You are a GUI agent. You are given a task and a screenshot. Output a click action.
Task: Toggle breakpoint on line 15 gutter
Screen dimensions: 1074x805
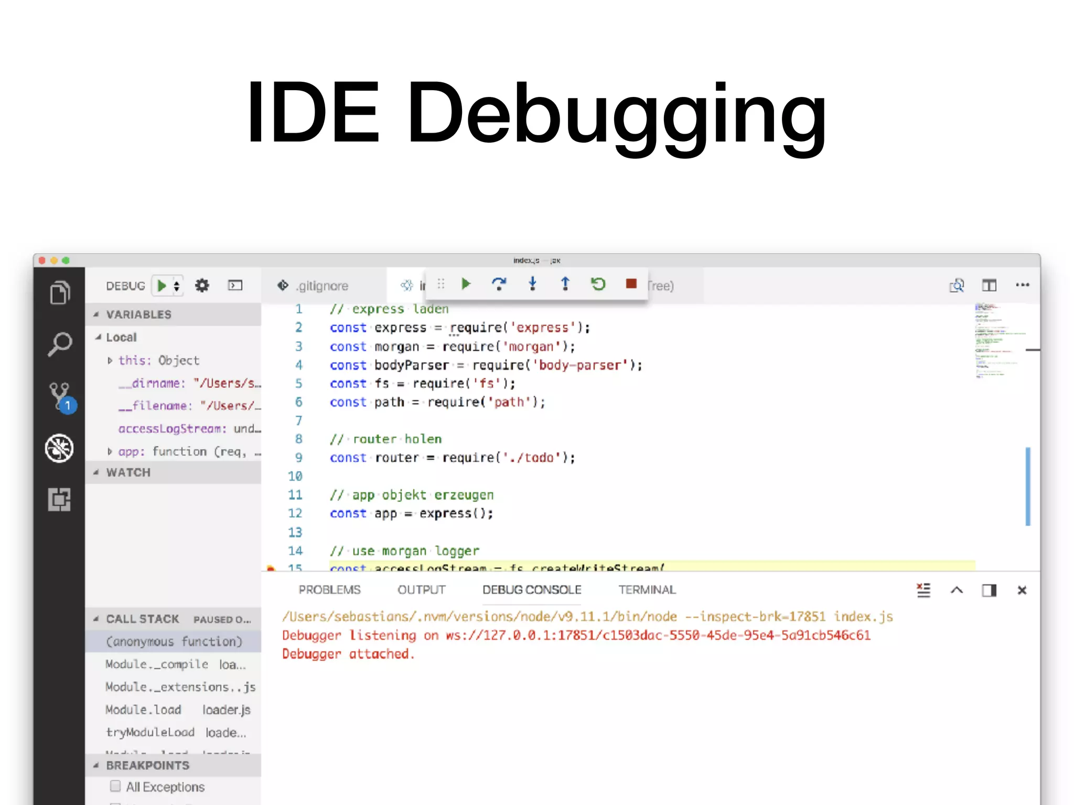(x=271, y=568)
